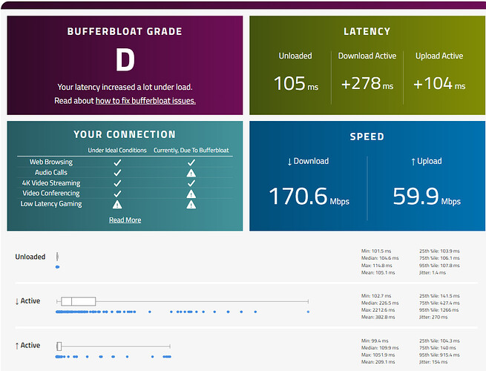Select the 170.6 Mbps download speed value
Screen dimensions: 486x371
pos(309,196)
